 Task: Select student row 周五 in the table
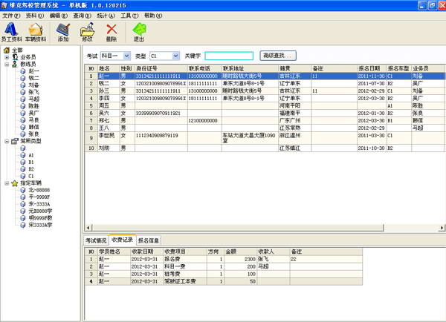tap(265, 105)
